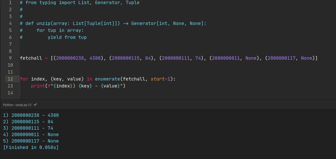Click the number 2000000115 in the code
Screen dimensions: 336x159
tap(126, 58)
